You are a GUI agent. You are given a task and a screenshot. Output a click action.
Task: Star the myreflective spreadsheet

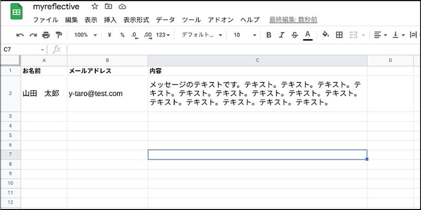pyautogui.click(x=95, y=6)
